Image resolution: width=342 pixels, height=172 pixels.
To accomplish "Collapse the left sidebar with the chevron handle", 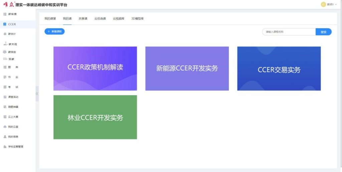I will pos(37,94).
